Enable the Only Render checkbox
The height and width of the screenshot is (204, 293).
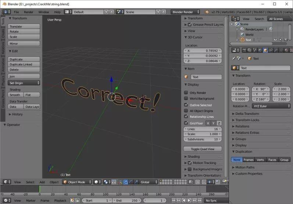[x=186, y=93]
